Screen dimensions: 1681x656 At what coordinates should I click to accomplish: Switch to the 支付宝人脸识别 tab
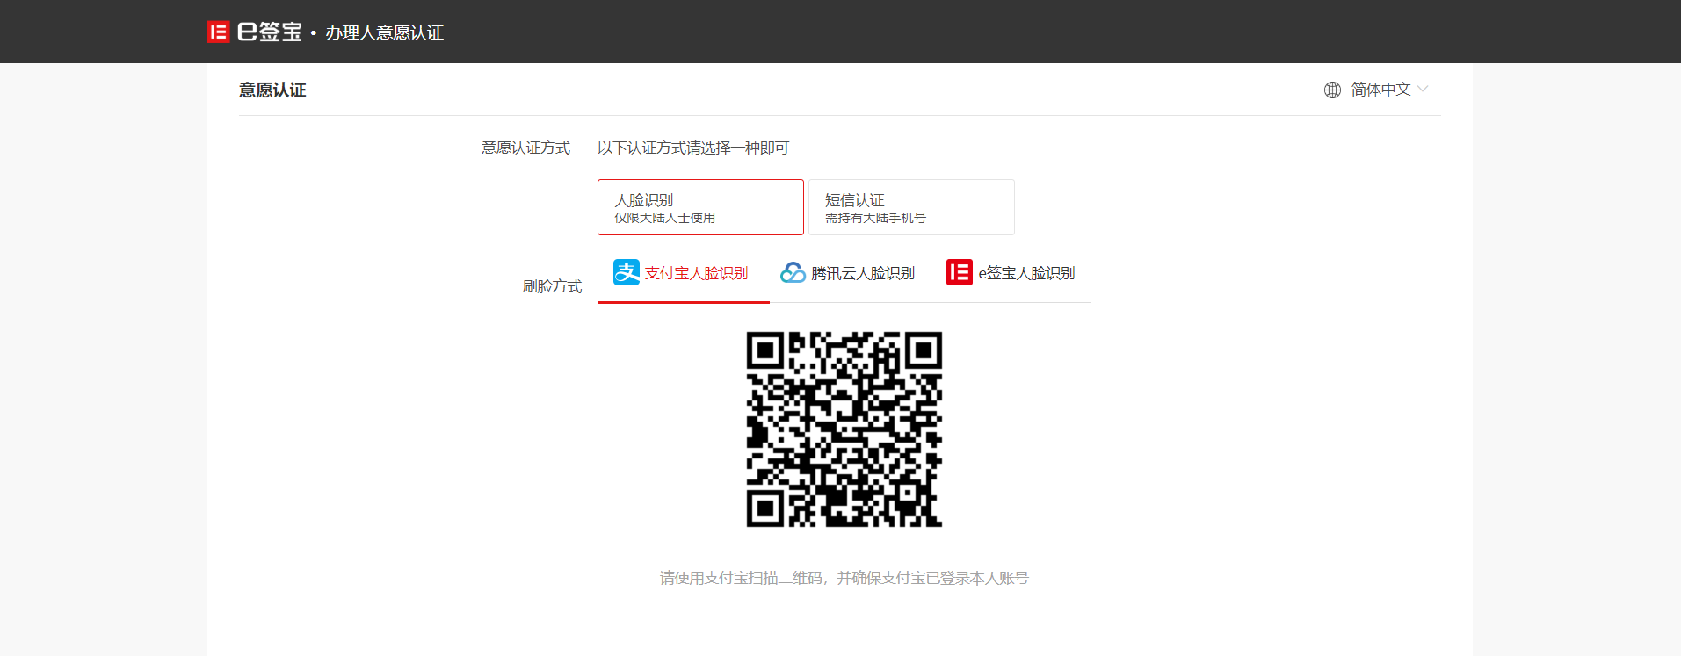[x=683, y=273]
